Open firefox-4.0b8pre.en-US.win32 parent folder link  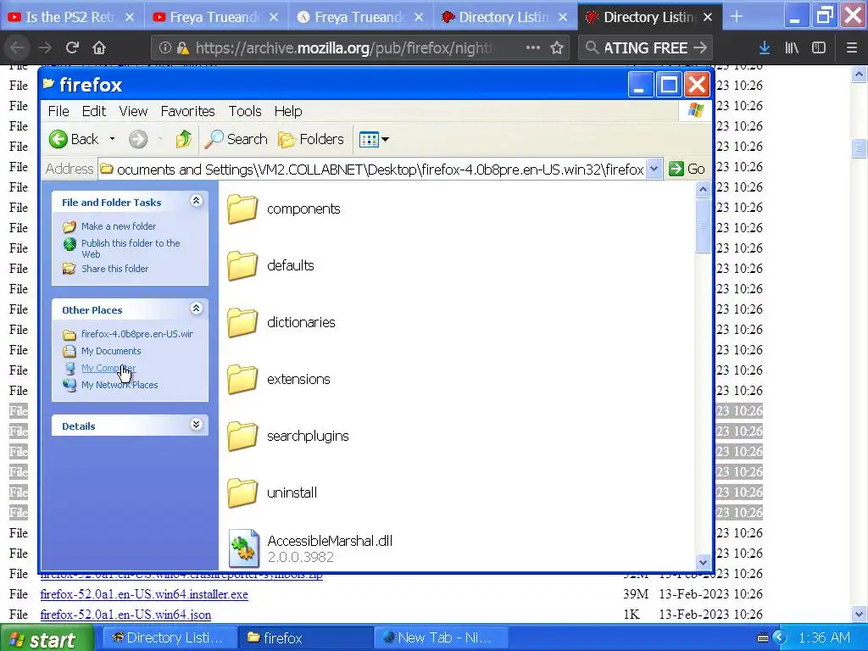[136, 334]
